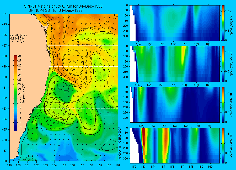Image resolution: width=236 pixels, height=170 pixels.
Task: Click the 'speed (m/s) lat=-27' colorbar label
Action: tap(231, 23)
